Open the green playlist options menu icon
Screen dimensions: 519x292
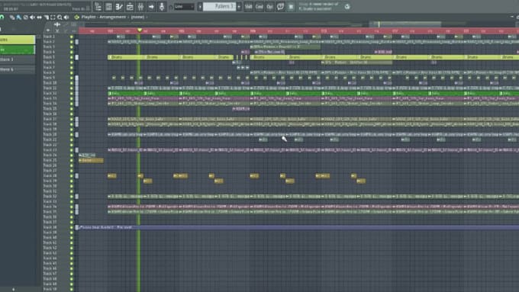[77, 18]
